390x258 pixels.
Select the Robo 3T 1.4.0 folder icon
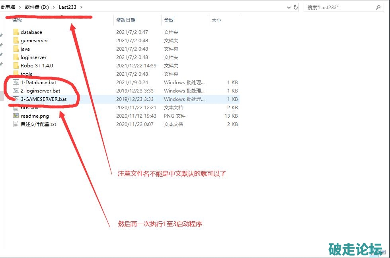point(16,65)
